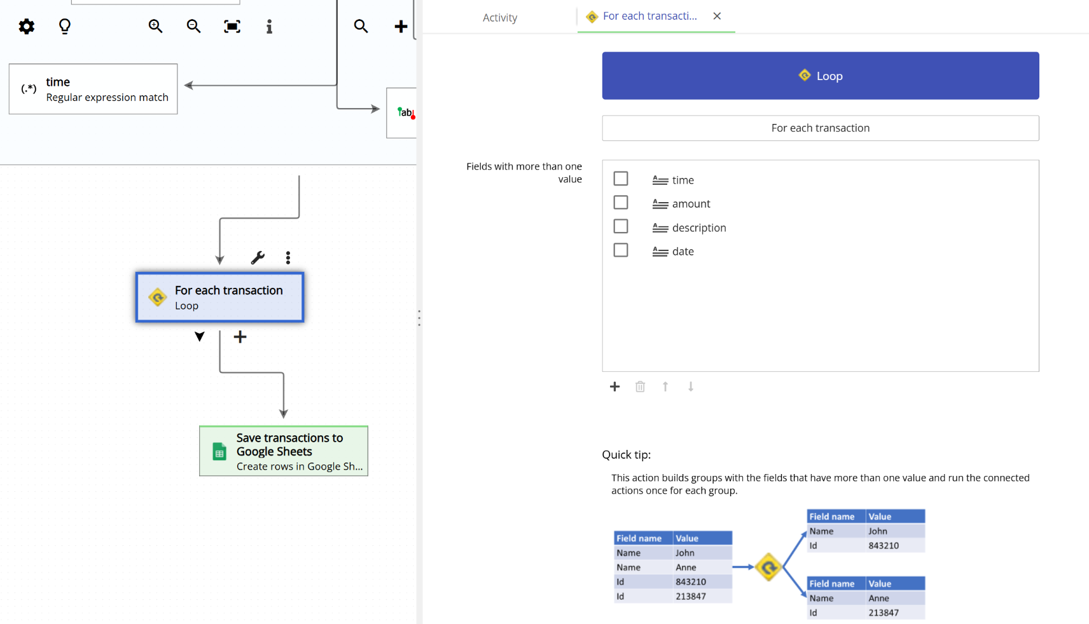The image size is (1089, 624).
Task: Check the time field checkbox
Action: [621, 179]
